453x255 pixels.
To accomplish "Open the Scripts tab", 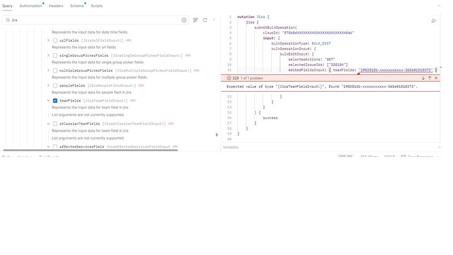I will [x=97, y=6].
